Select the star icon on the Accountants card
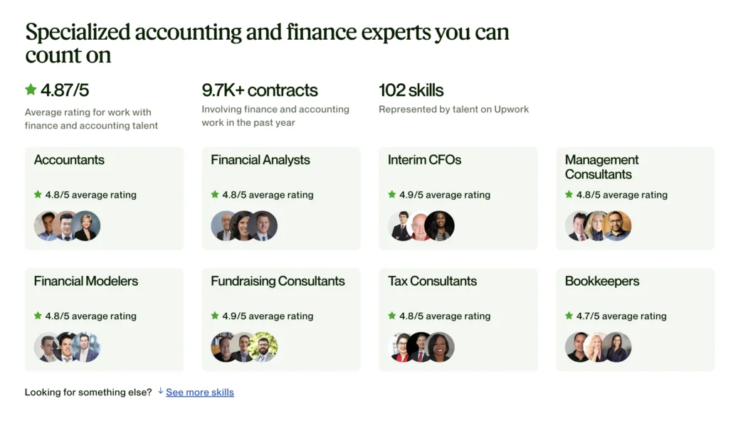This screenshot has width=733, height=433. (38, 194)
